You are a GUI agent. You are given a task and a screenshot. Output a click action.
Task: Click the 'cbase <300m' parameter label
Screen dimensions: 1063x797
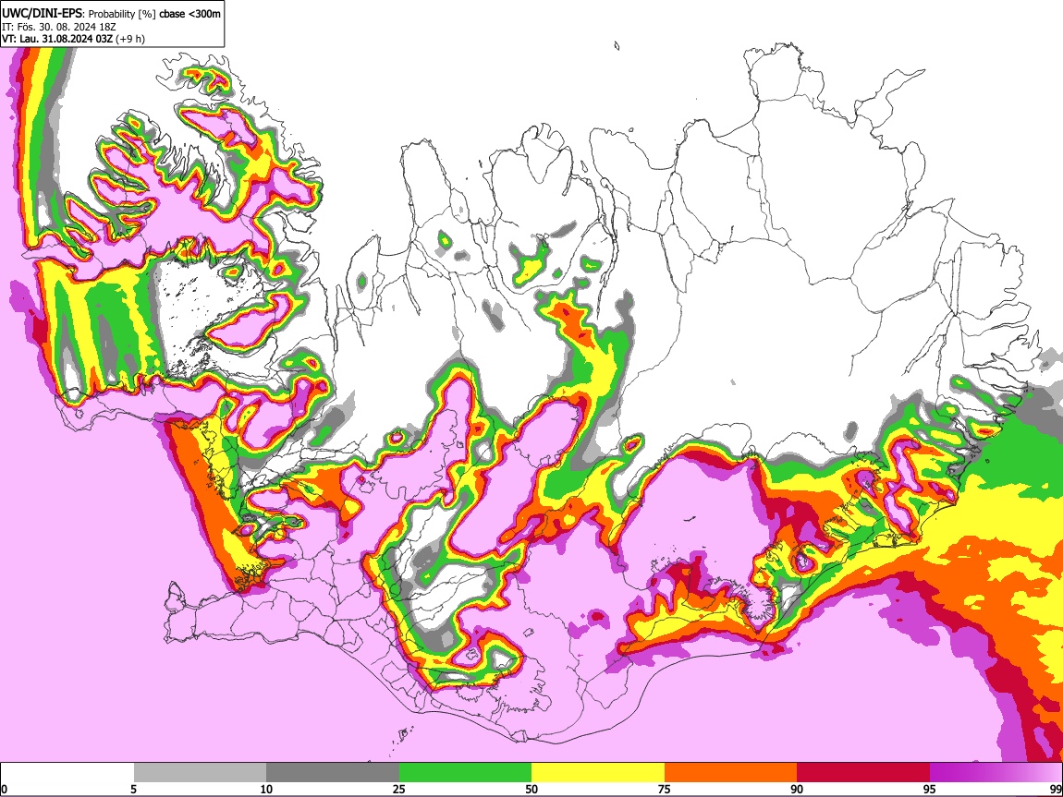tap(189, 14)
